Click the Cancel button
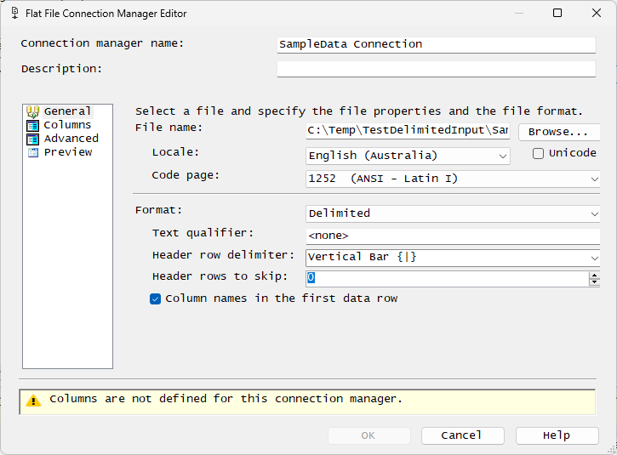The height and width of the screenshot is (455, 617). 462,435
